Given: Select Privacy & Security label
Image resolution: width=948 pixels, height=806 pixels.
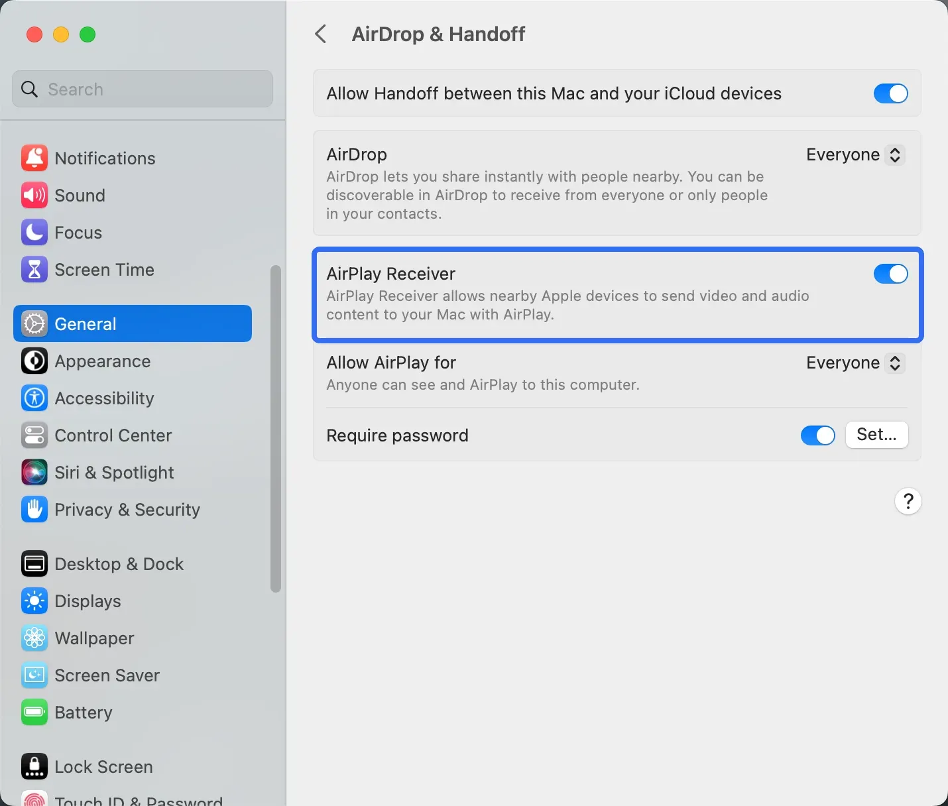Looking at the screenshot, I should pos(127,510).
